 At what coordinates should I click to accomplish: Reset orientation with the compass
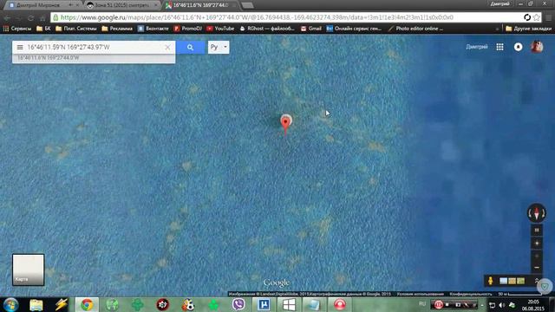tap(537, 213)
